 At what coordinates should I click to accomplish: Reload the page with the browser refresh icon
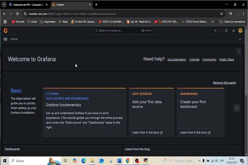coord(17,14)
